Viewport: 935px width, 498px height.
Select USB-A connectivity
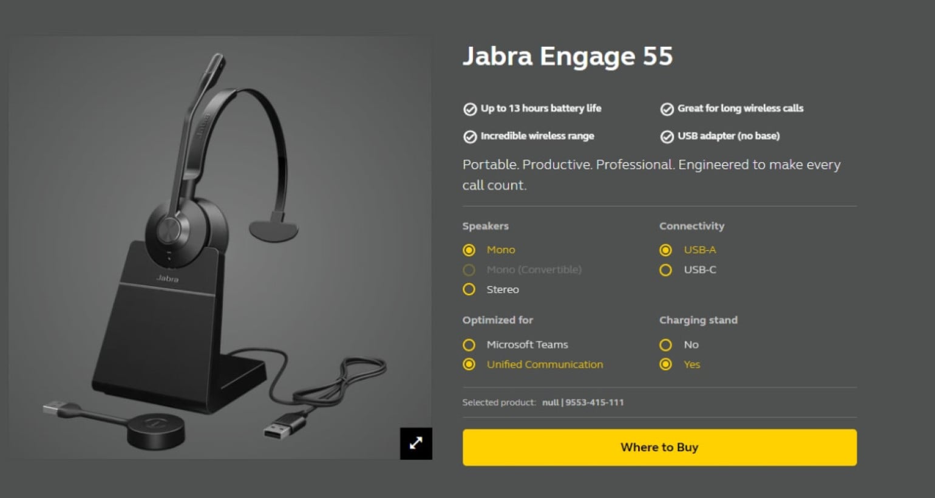click(x=666, y=250)
